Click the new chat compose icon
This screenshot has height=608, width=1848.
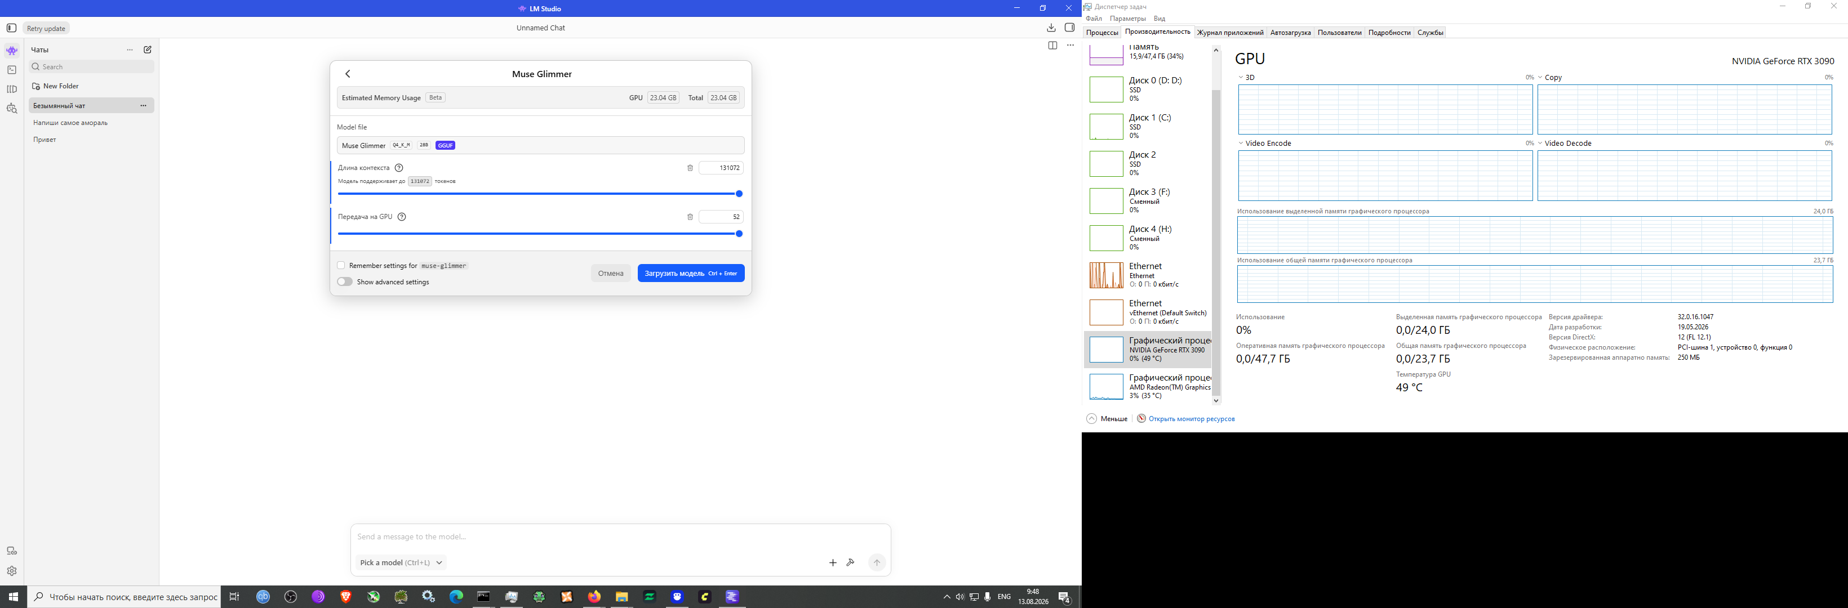point(148,50)
